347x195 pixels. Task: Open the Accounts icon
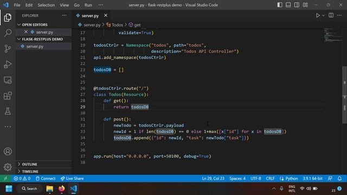tap(8, 152)
